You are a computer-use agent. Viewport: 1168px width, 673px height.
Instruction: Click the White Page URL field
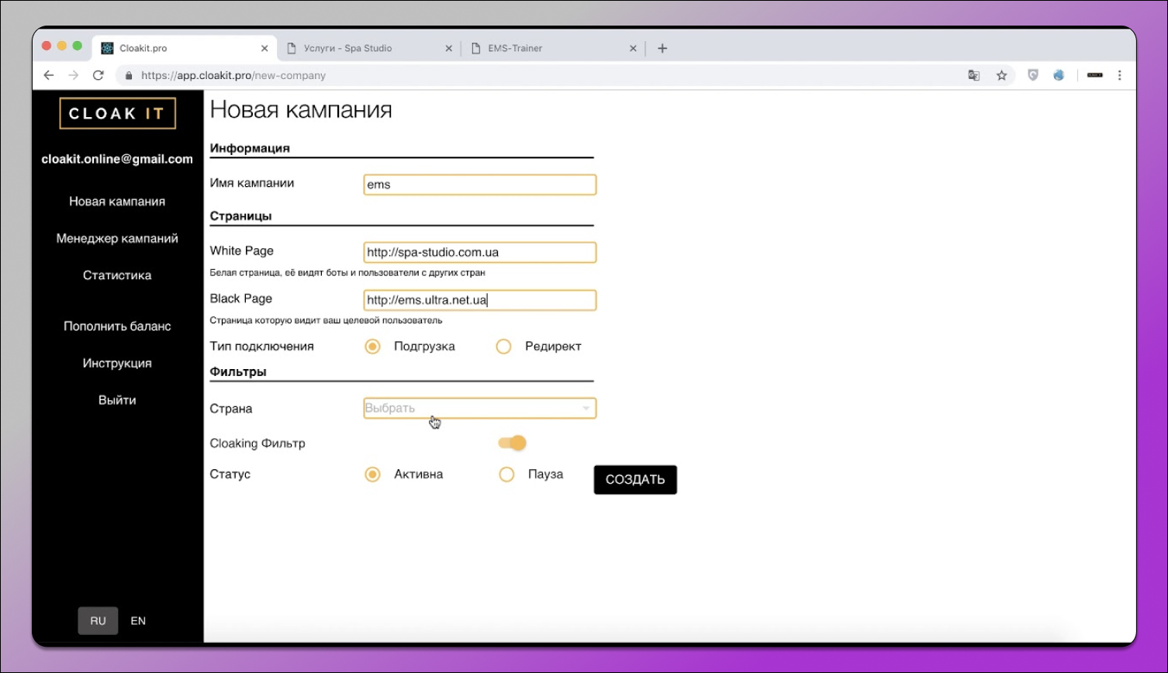(479, 253)
